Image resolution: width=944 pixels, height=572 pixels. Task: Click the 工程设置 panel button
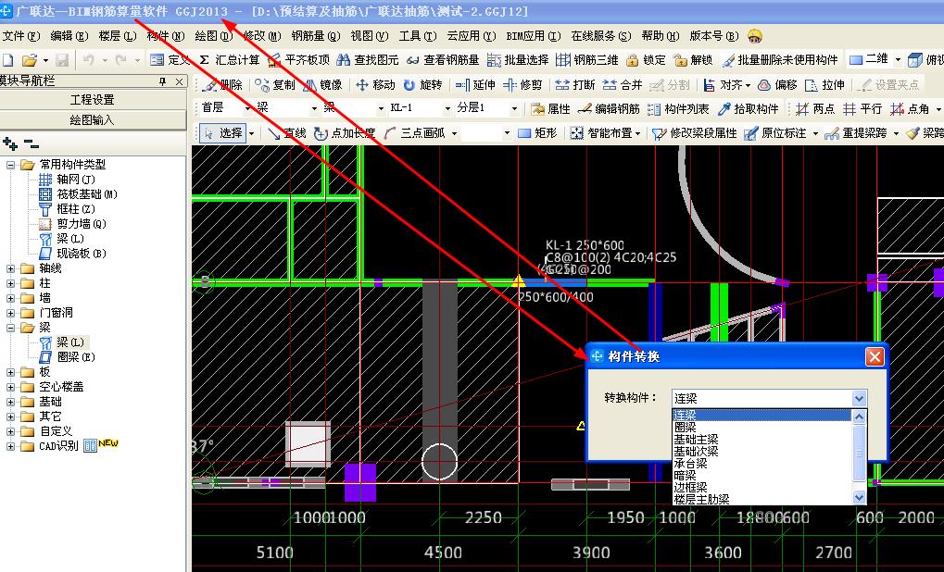click(93, 100)
